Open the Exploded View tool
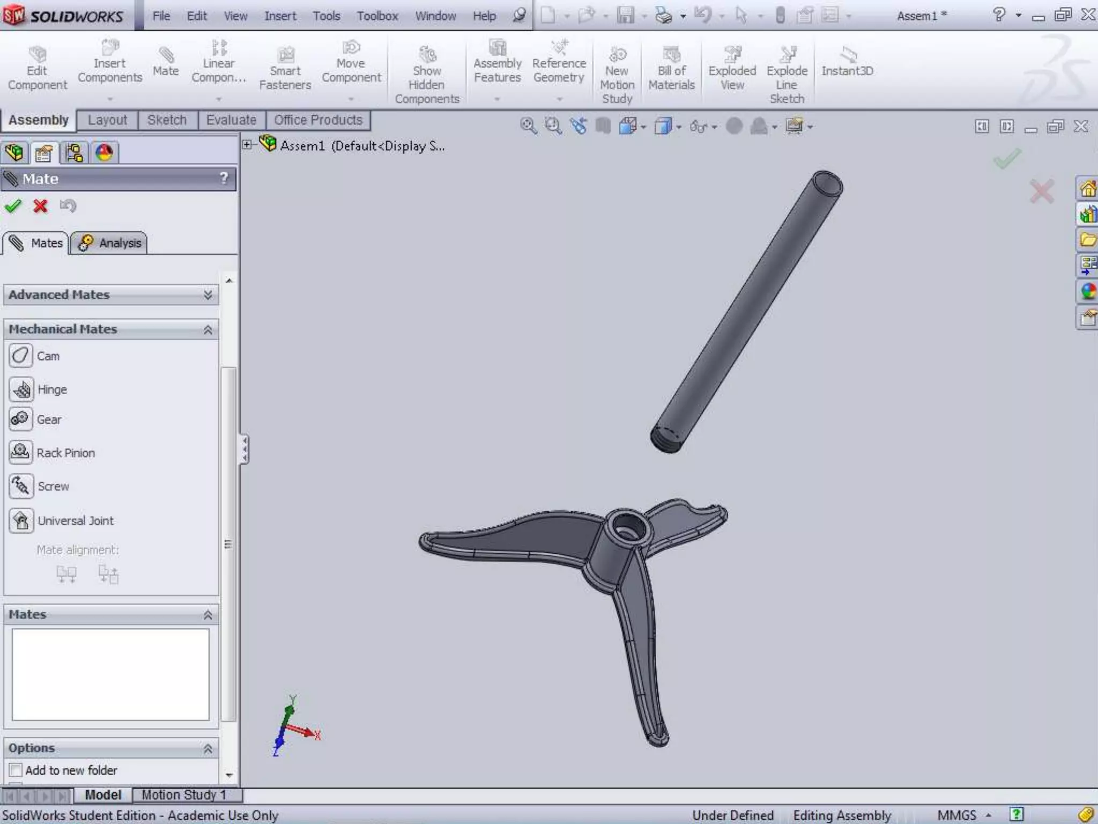 732,70
